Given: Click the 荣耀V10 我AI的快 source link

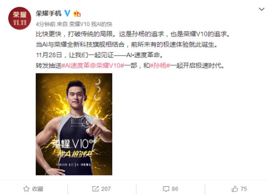Looking at the screenshot, I should click(91, 24).
